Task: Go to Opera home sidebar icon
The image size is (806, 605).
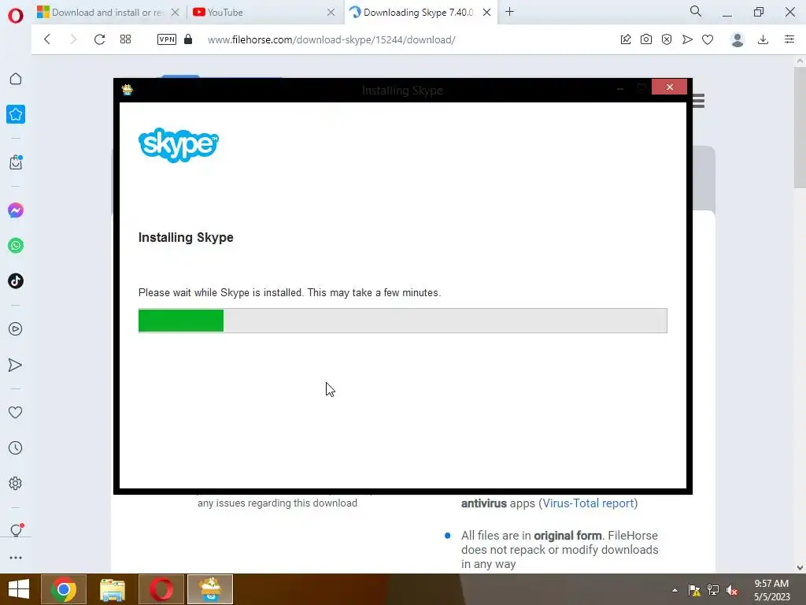Action: click(x=16, y=79)
